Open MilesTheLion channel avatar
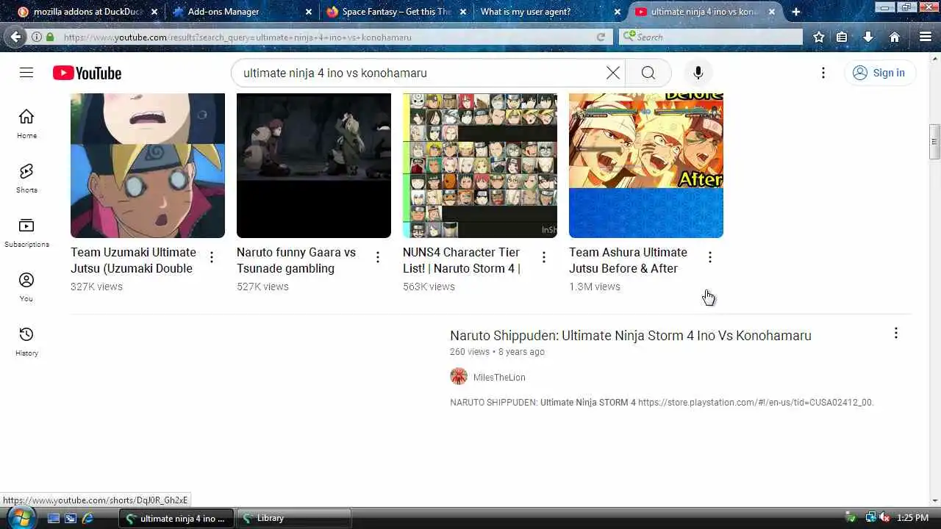Viewport: 941px width, 529px height. click(x=459, y=376)
